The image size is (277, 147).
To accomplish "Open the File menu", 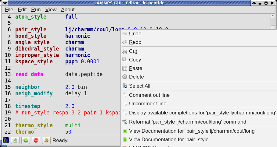I will click(9, 9).
